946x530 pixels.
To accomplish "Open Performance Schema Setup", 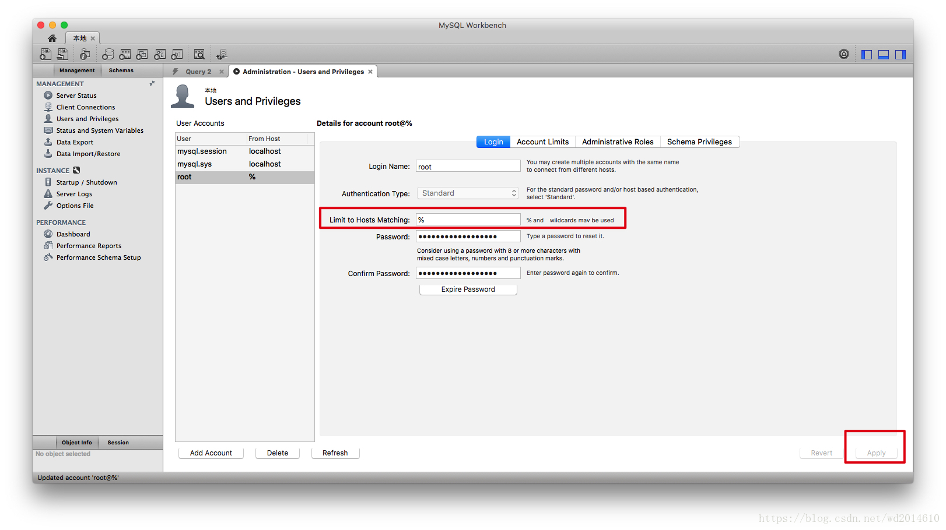I will tap(99, 257).
